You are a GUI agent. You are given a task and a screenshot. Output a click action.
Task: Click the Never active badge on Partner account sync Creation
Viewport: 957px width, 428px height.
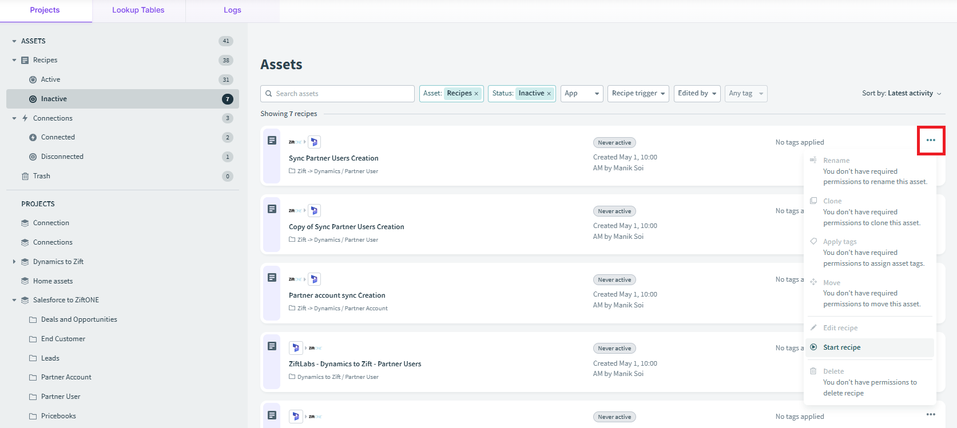click(x=614, y=280)
